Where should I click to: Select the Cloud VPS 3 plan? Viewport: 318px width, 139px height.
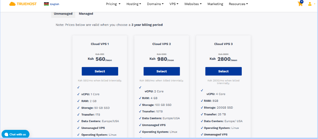pos(224,71)
